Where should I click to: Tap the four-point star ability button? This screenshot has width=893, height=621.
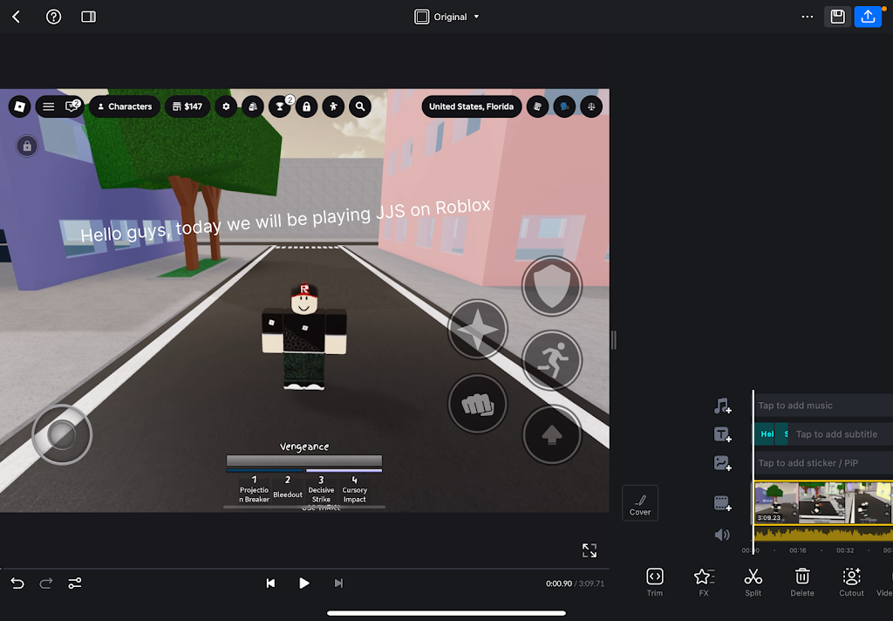tap(477, 330)
